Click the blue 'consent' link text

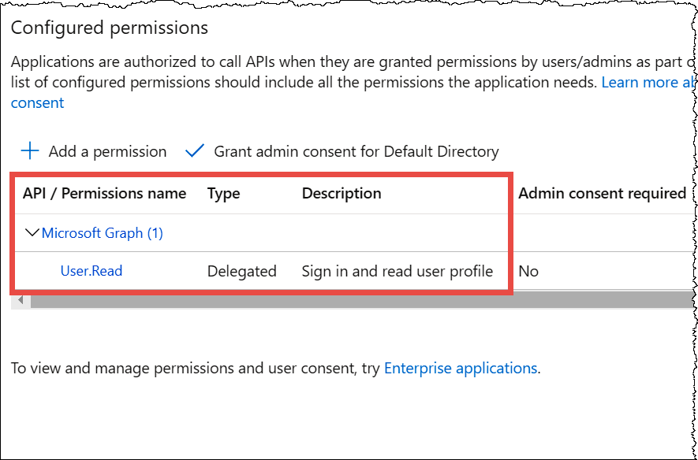click(x=37, y=102)
